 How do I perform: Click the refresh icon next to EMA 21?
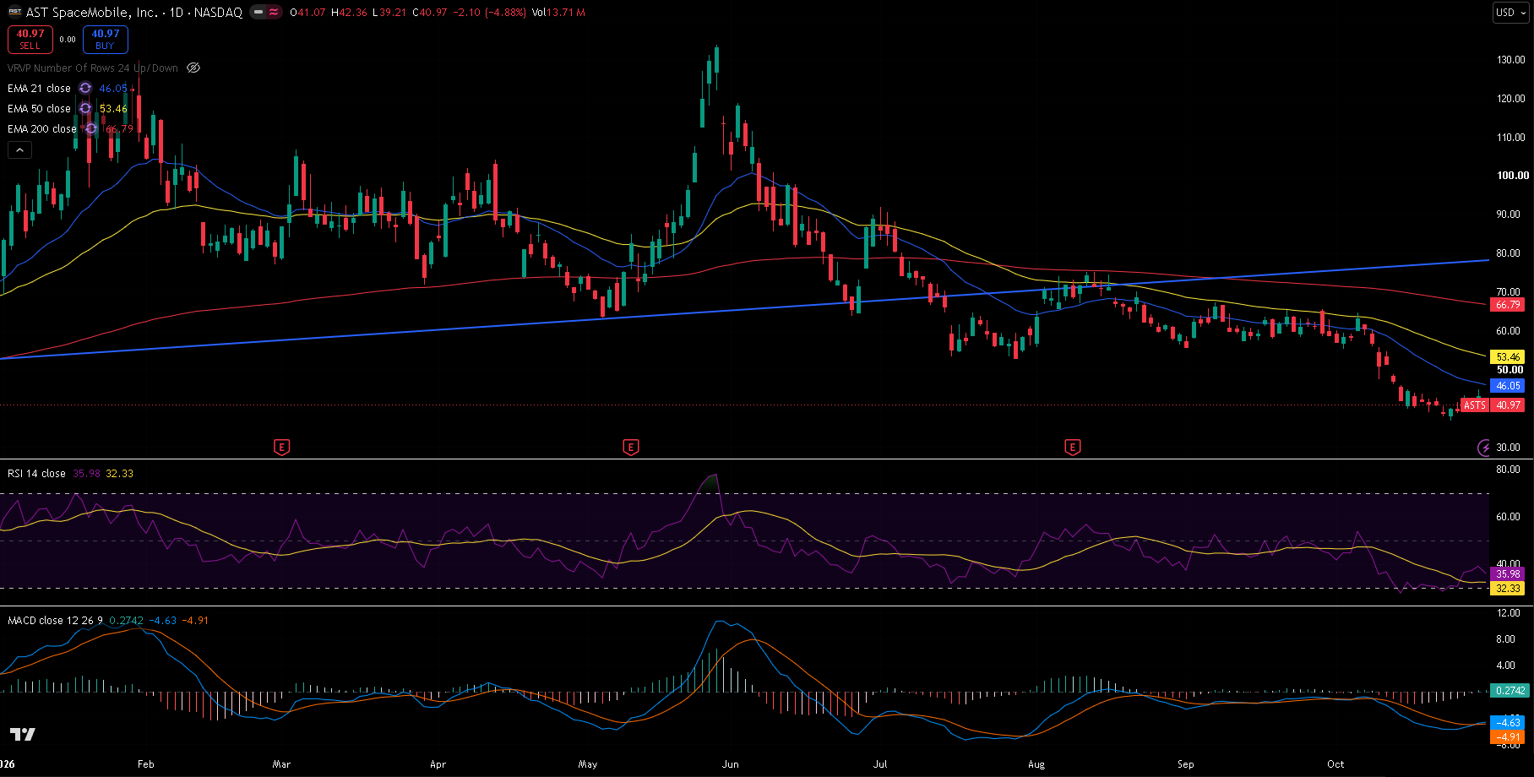pos(85,89)
